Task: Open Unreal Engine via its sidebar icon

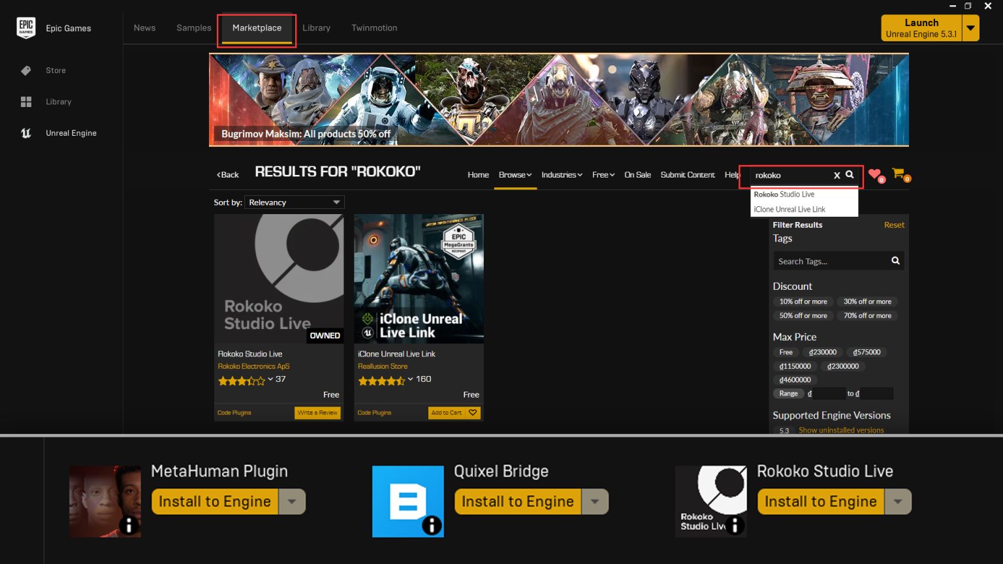Action: (x=26, y=133)
